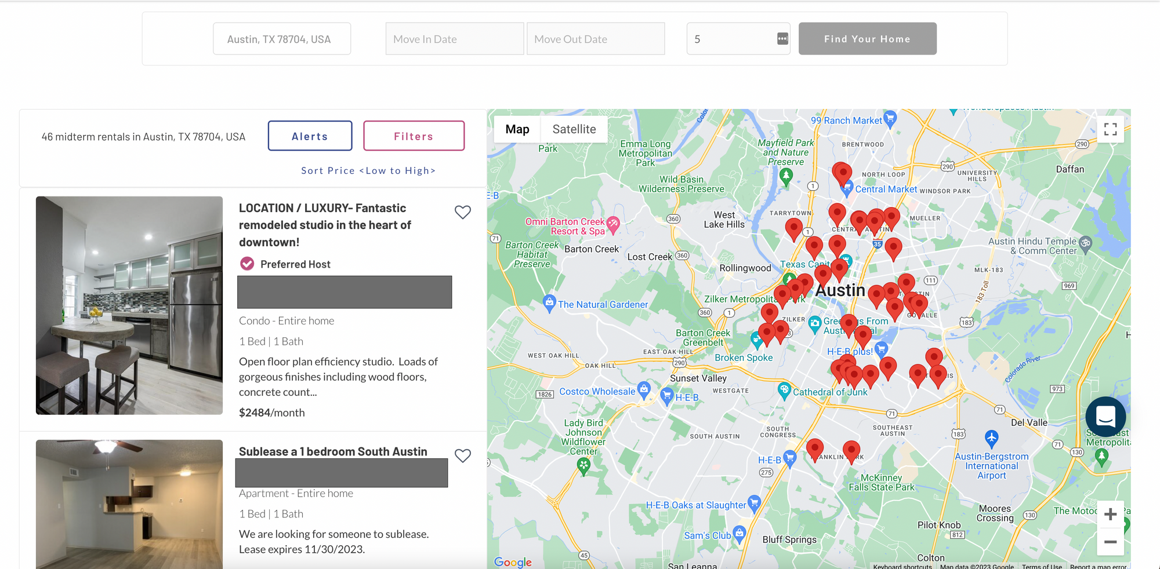The width and height of the screenshot is (1160, 569).
Task: Open guest count picker icon
Action: click(x=782, y=39)
